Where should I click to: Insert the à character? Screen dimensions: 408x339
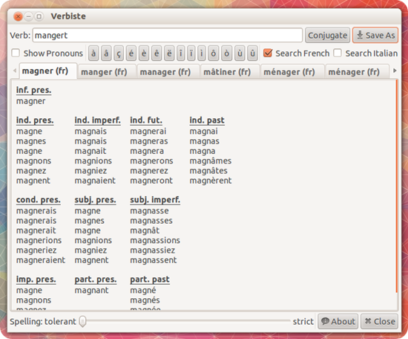tap(93, 54)
